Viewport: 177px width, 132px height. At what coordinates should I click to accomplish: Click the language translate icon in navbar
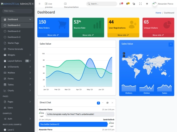click(x=134, y=4)
